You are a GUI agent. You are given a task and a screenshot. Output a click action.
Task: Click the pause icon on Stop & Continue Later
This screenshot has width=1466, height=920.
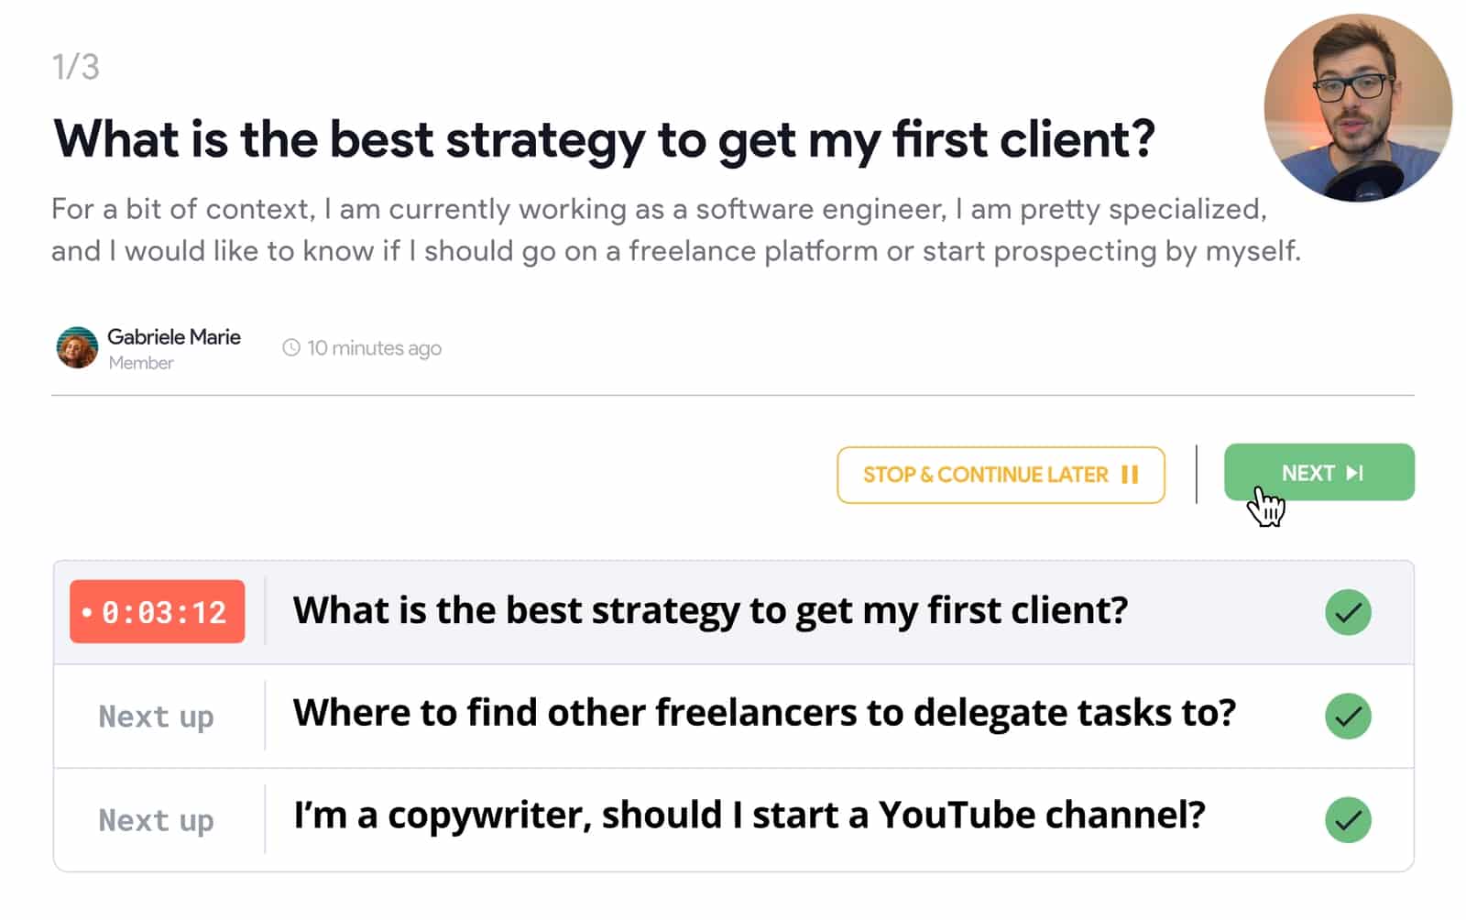pyautogui.click(x=1131, y=475)
